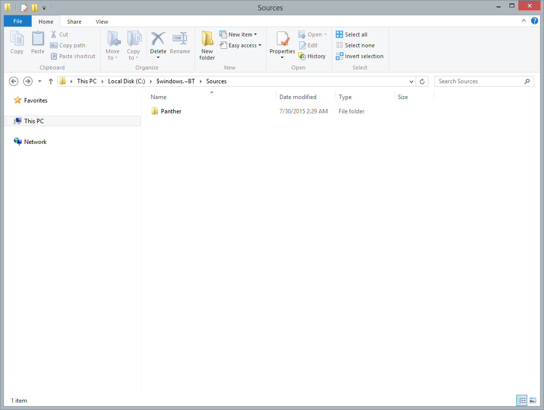Click Select all in the ribbon

click(351, 34)
